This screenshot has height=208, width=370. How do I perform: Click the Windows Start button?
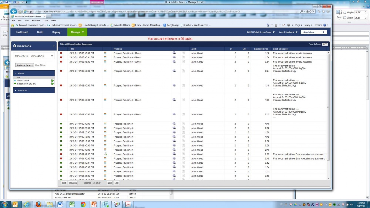pyautogui.click(x=4, y=204)
